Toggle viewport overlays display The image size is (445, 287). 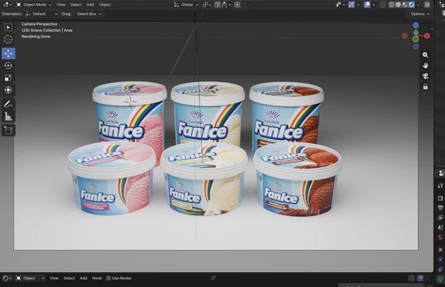(367, 5)
